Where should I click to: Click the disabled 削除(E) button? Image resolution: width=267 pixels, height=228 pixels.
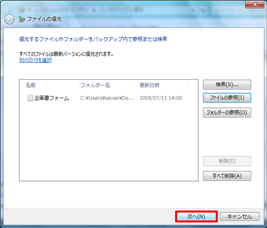[x=227, y=161]
